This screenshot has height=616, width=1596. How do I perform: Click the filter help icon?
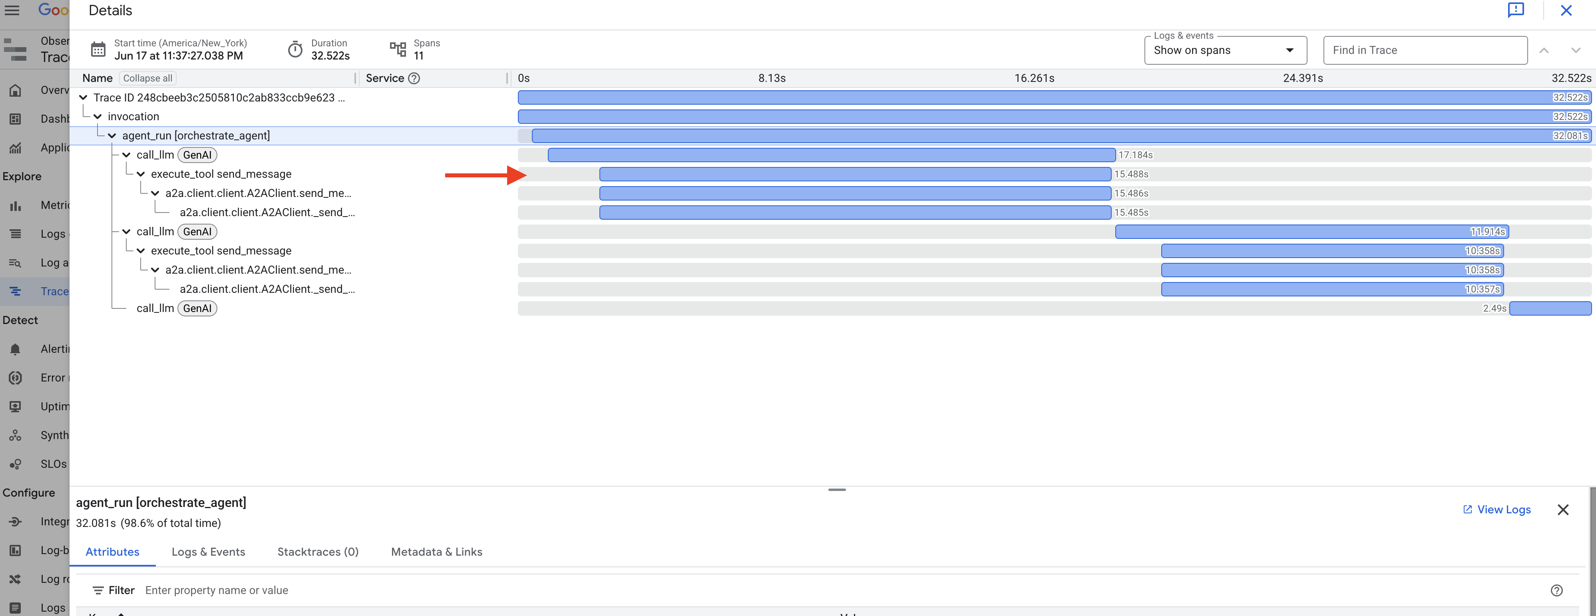[x=1556, y=590]
